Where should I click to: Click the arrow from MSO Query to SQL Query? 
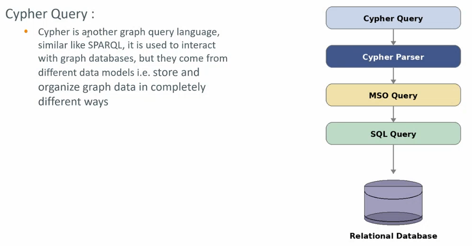[x=393, y=114]
